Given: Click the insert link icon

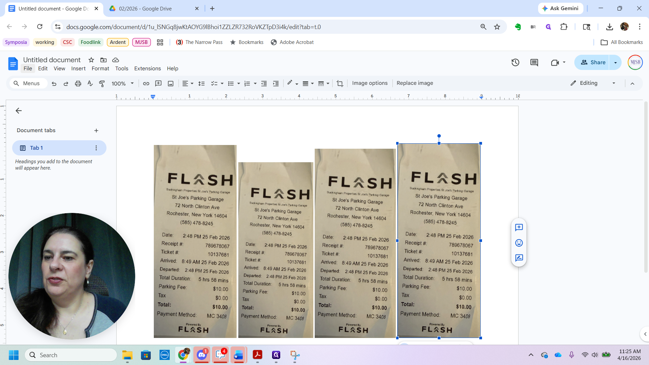Looking at the screenshot, I should (x=146, y=83).
